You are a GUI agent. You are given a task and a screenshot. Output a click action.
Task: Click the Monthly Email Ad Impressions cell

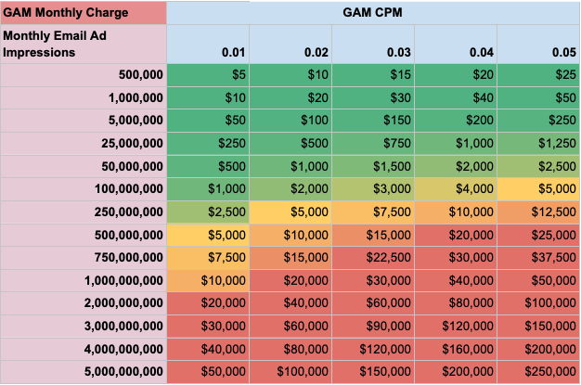84,44
